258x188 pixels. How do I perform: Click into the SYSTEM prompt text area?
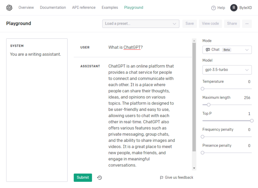click(x=37, y=110)
